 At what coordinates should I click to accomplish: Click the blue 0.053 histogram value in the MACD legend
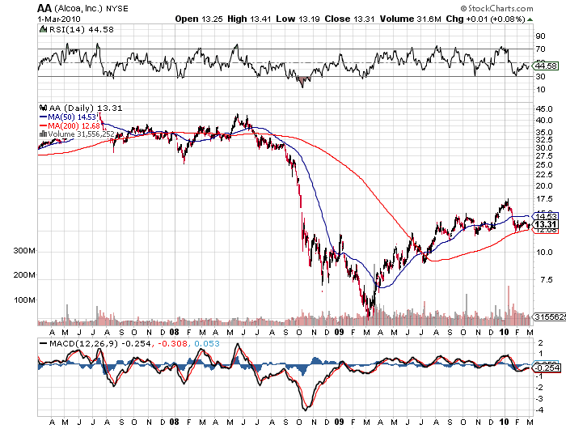click(x=207, y=343)
